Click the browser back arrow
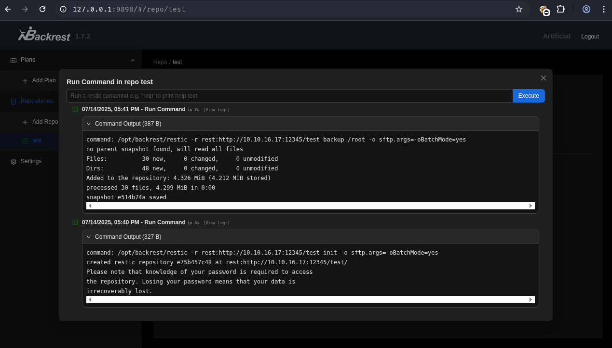The image size is (612, 348). pos(8,9)
